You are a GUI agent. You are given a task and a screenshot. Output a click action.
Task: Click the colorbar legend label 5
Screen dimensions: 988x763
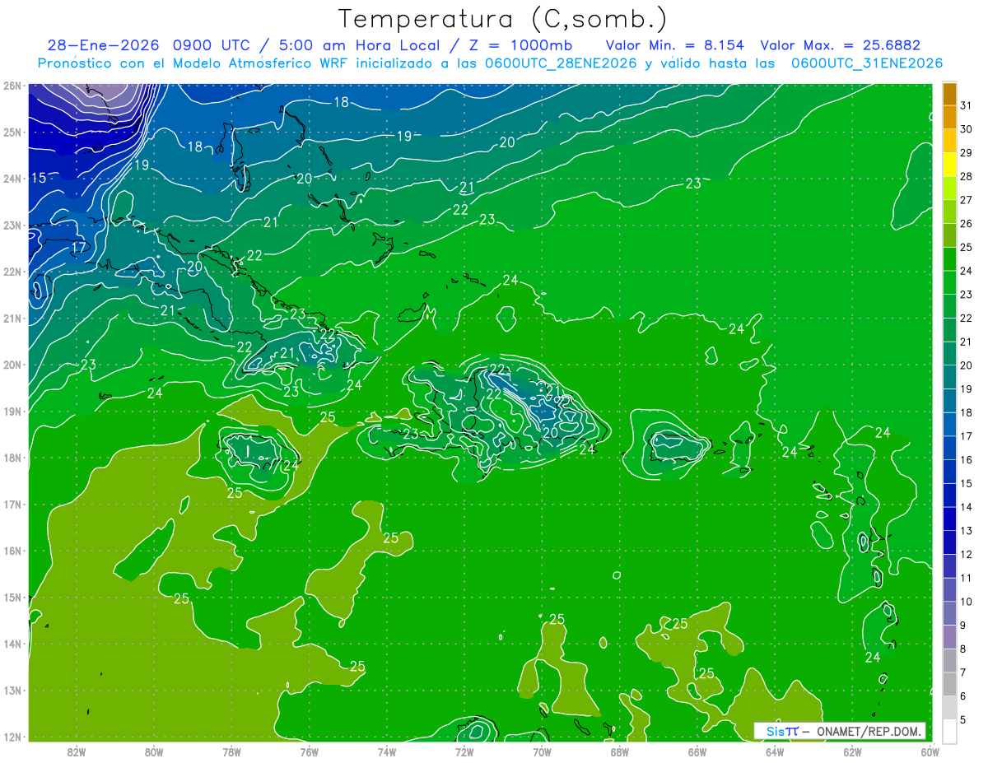964,719
